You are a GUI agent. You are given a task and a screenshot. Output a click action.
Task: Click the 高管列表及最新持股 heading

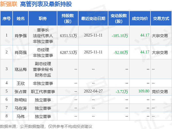tap(46, 4)
